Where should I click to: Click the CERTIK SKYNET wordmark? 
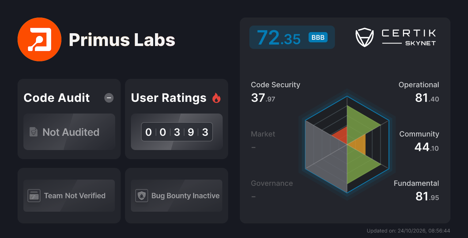[x=409, y=38]
